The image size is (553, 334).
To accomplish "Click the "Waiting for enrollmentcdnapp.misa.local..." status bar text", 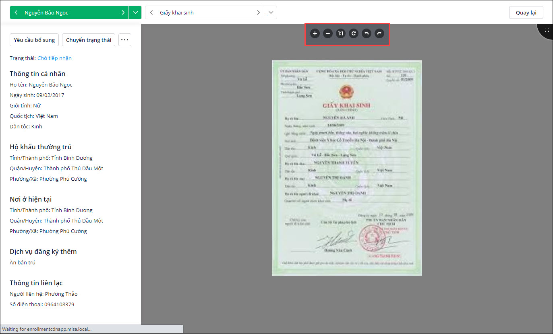I will pyautogui.click(x=47, y=329).
